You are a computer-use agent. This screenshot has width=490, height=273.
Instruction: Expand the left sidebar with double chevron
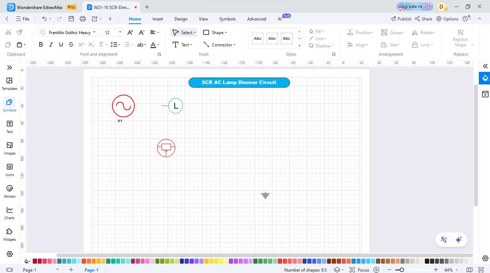pos(10,68)
